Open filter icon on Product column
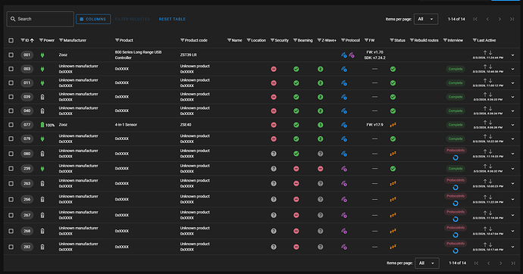The width and height of the screenshot is (523, 274). click(x=117, y=40)
